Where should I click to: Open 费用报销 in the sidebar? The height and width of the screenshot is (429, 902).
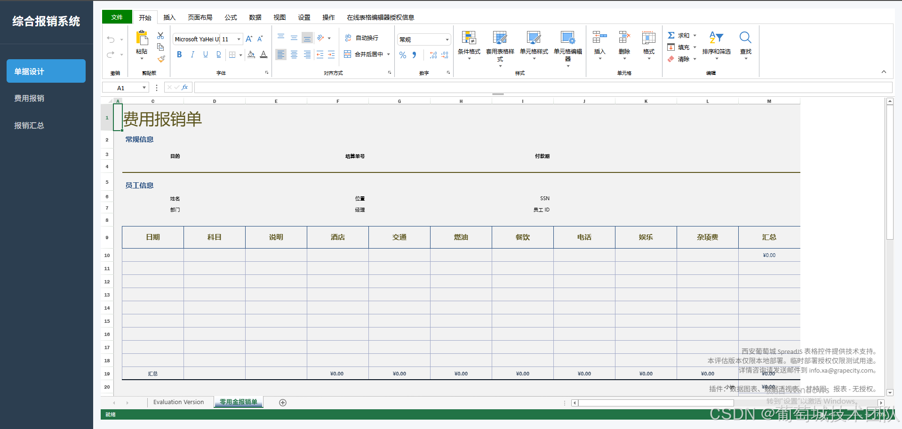[46, 98]
